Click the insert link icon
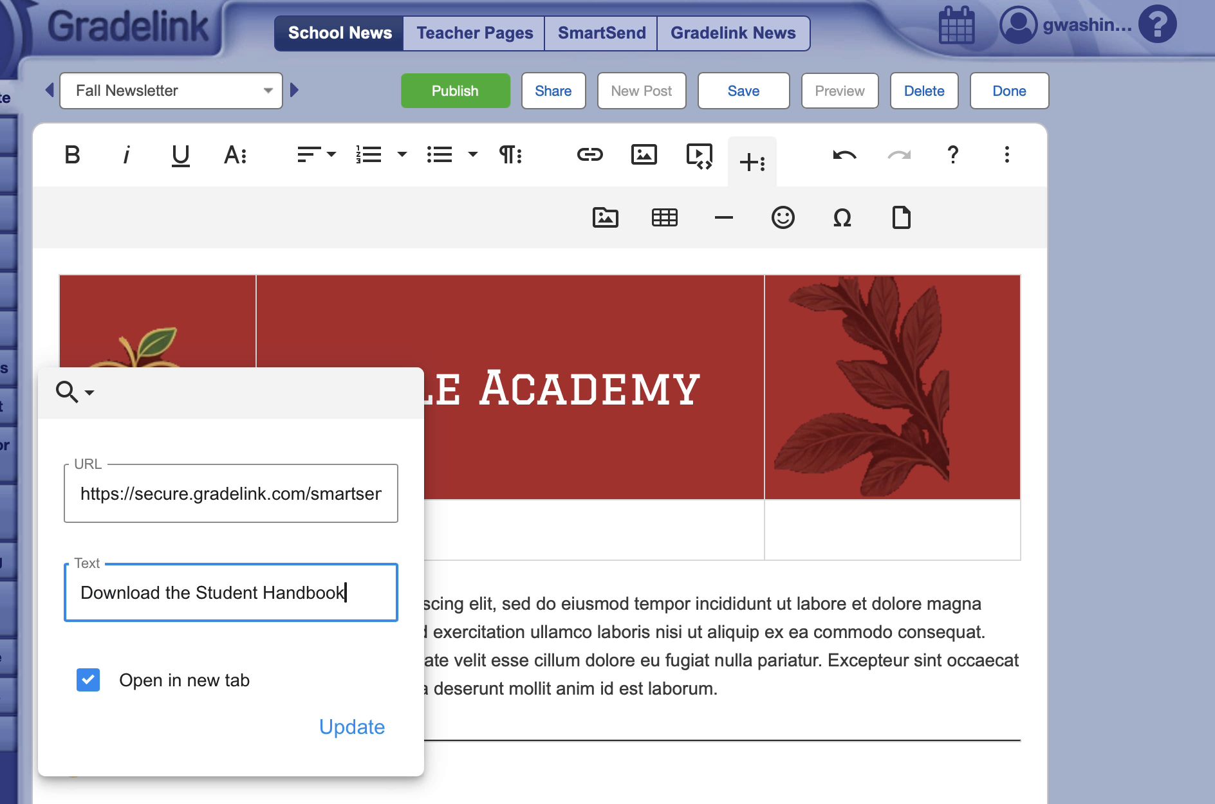This screenshot has height=804, width=1215. point(589,154)
